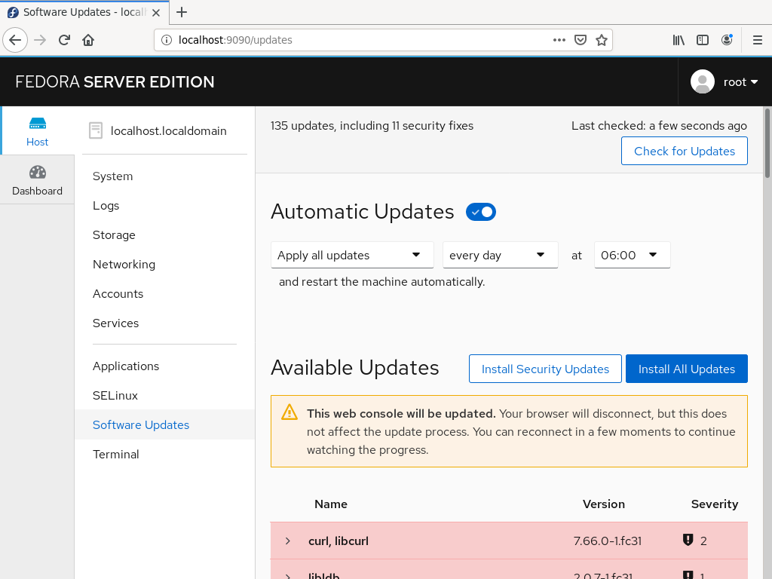Click 'Last checked: a few seconds ago' text
This screenshot has width=772, height=579.
click(x=659, y=126)
